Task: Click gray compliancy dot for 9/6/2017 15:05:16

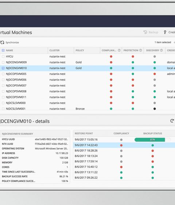Action: [121, 139]
